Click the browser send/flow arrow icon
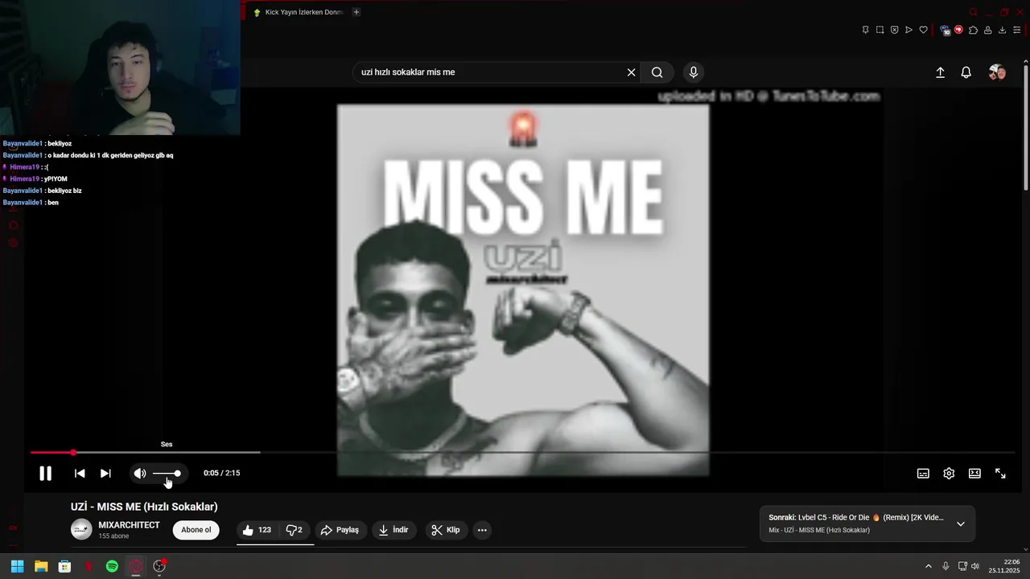1030x579 pixels. 908,30
